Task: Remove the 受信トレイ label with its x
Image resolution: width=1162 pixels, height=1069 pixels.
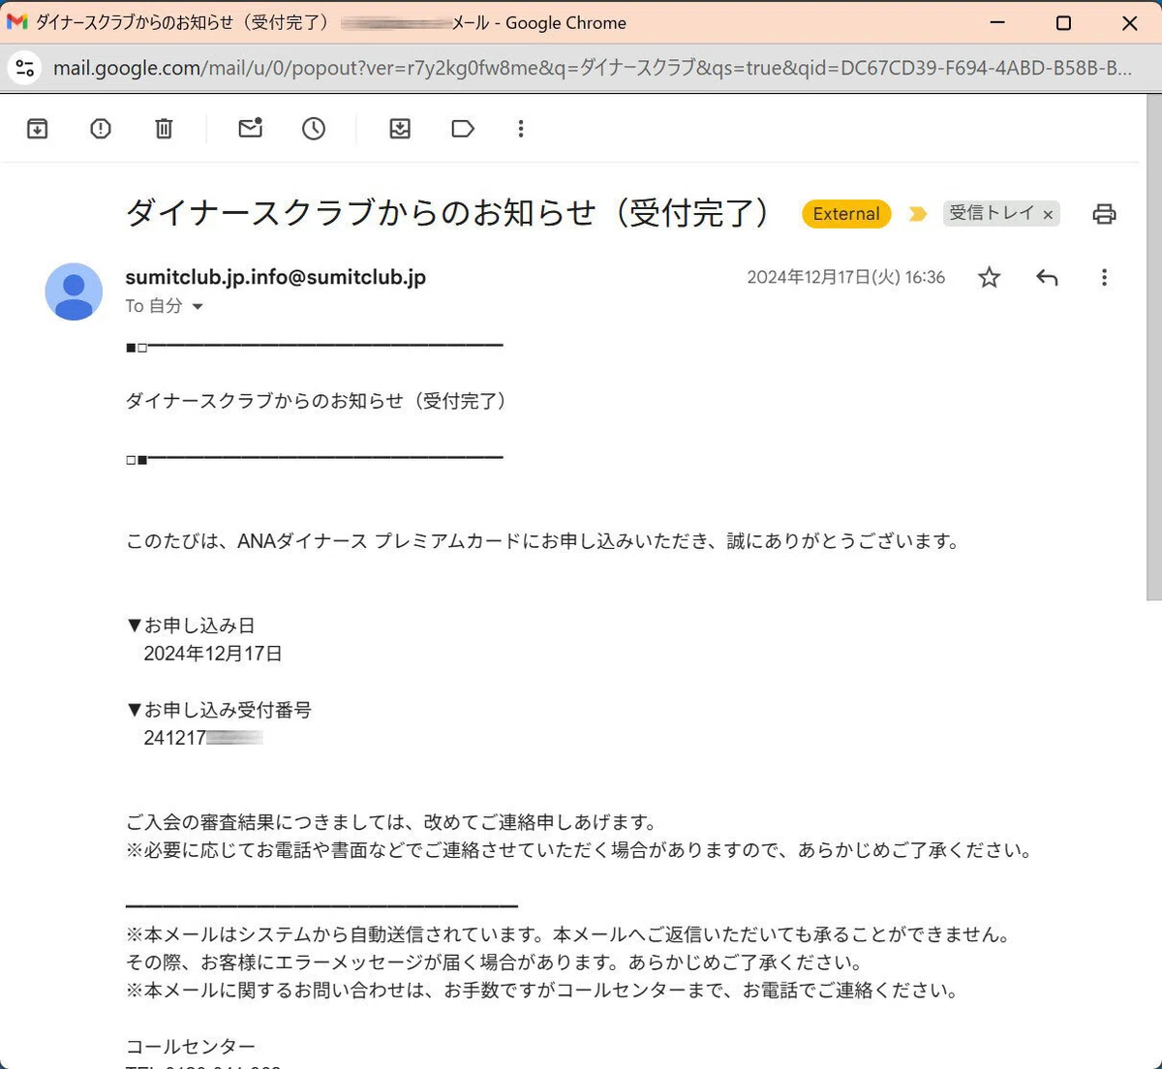Action: [1048, 215]
